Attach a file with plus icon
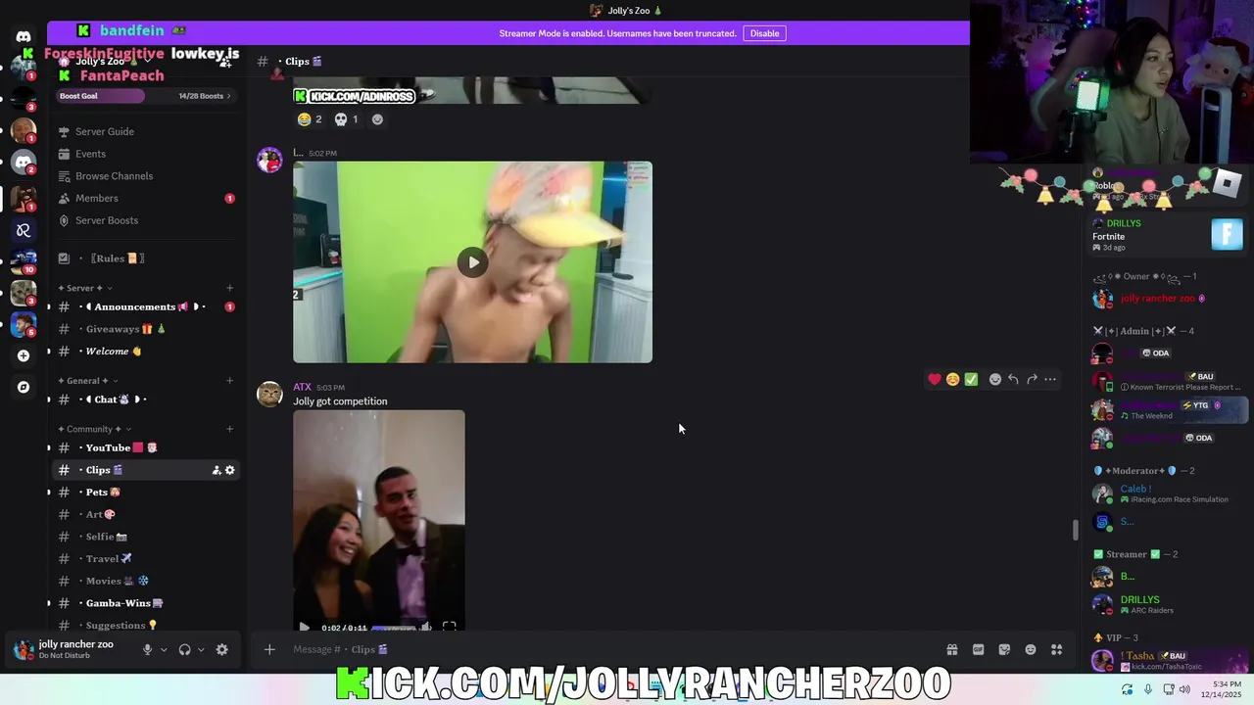The width and height of the screenshot is (1254, 705). coord(269,649)
